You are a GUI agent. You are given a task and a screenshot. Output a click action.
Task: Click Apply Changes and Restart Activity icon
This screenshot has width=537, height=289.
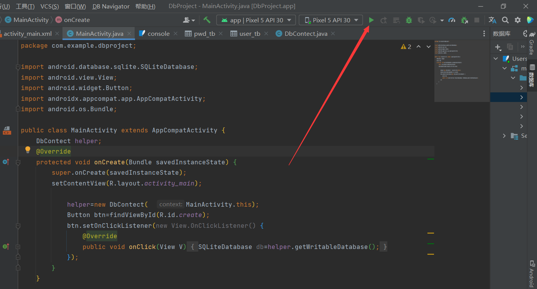383,20
